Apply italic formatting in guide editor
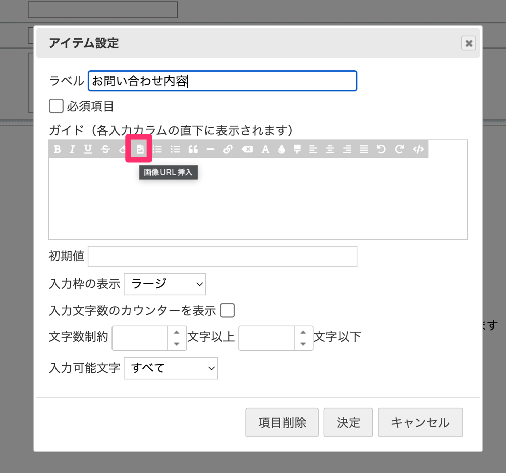 (72, 149)
